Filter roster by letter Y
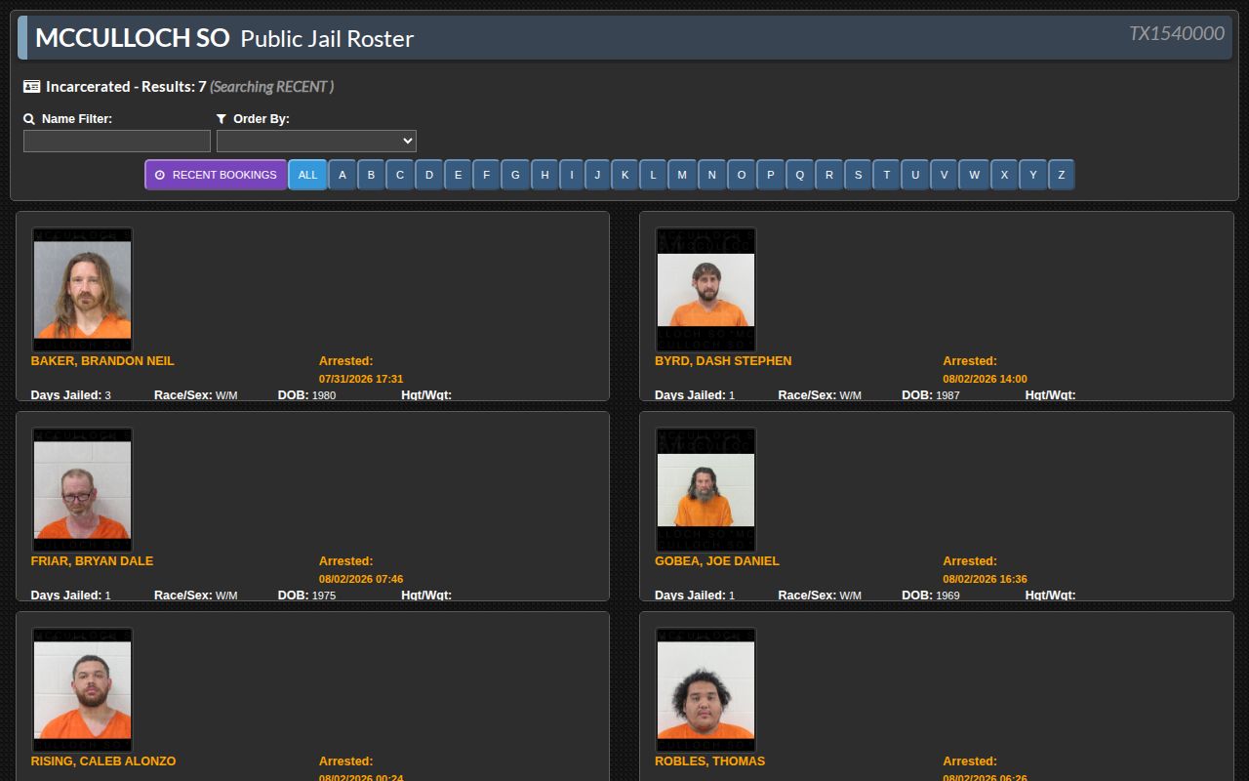 point(1033,175)
